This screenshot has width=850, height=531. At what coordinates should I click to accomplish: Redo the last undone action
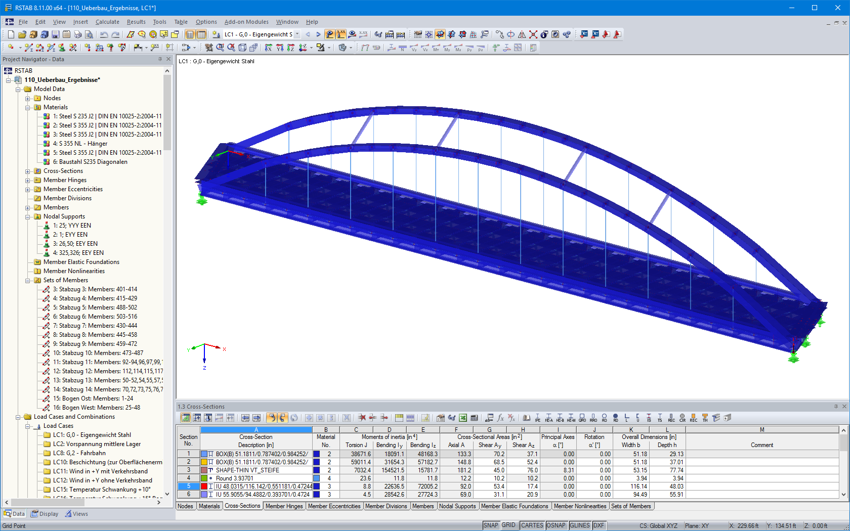115,34
